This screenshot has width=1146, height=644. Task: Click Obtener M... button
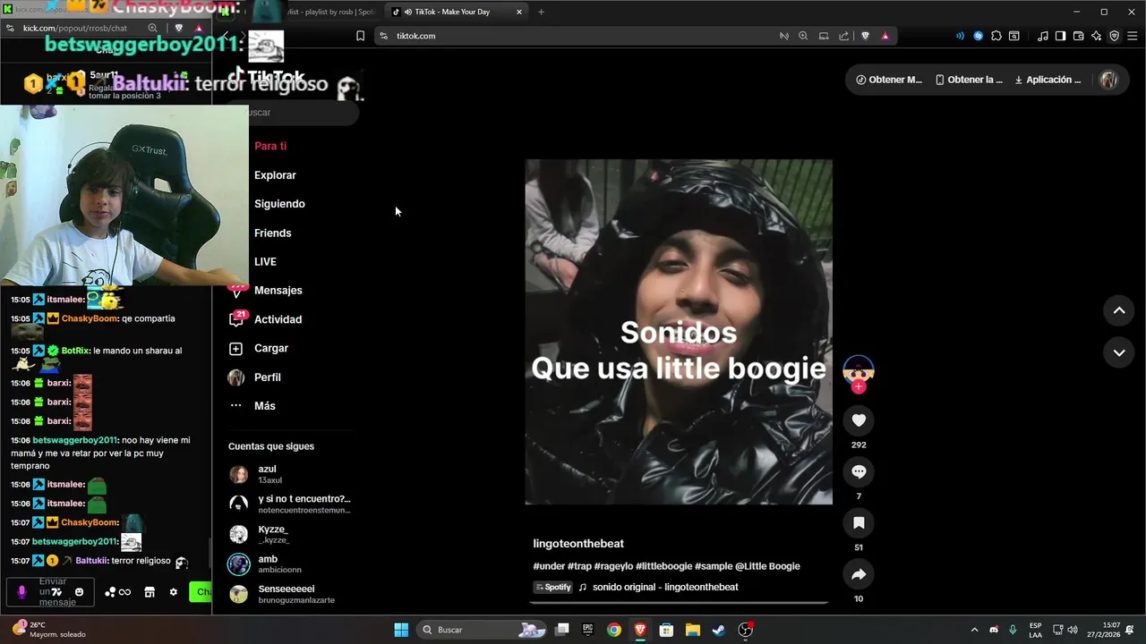click(888, 80)
